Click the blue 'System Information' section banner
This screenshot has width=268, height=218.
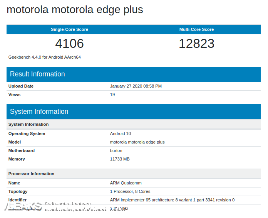coord(134,112)
